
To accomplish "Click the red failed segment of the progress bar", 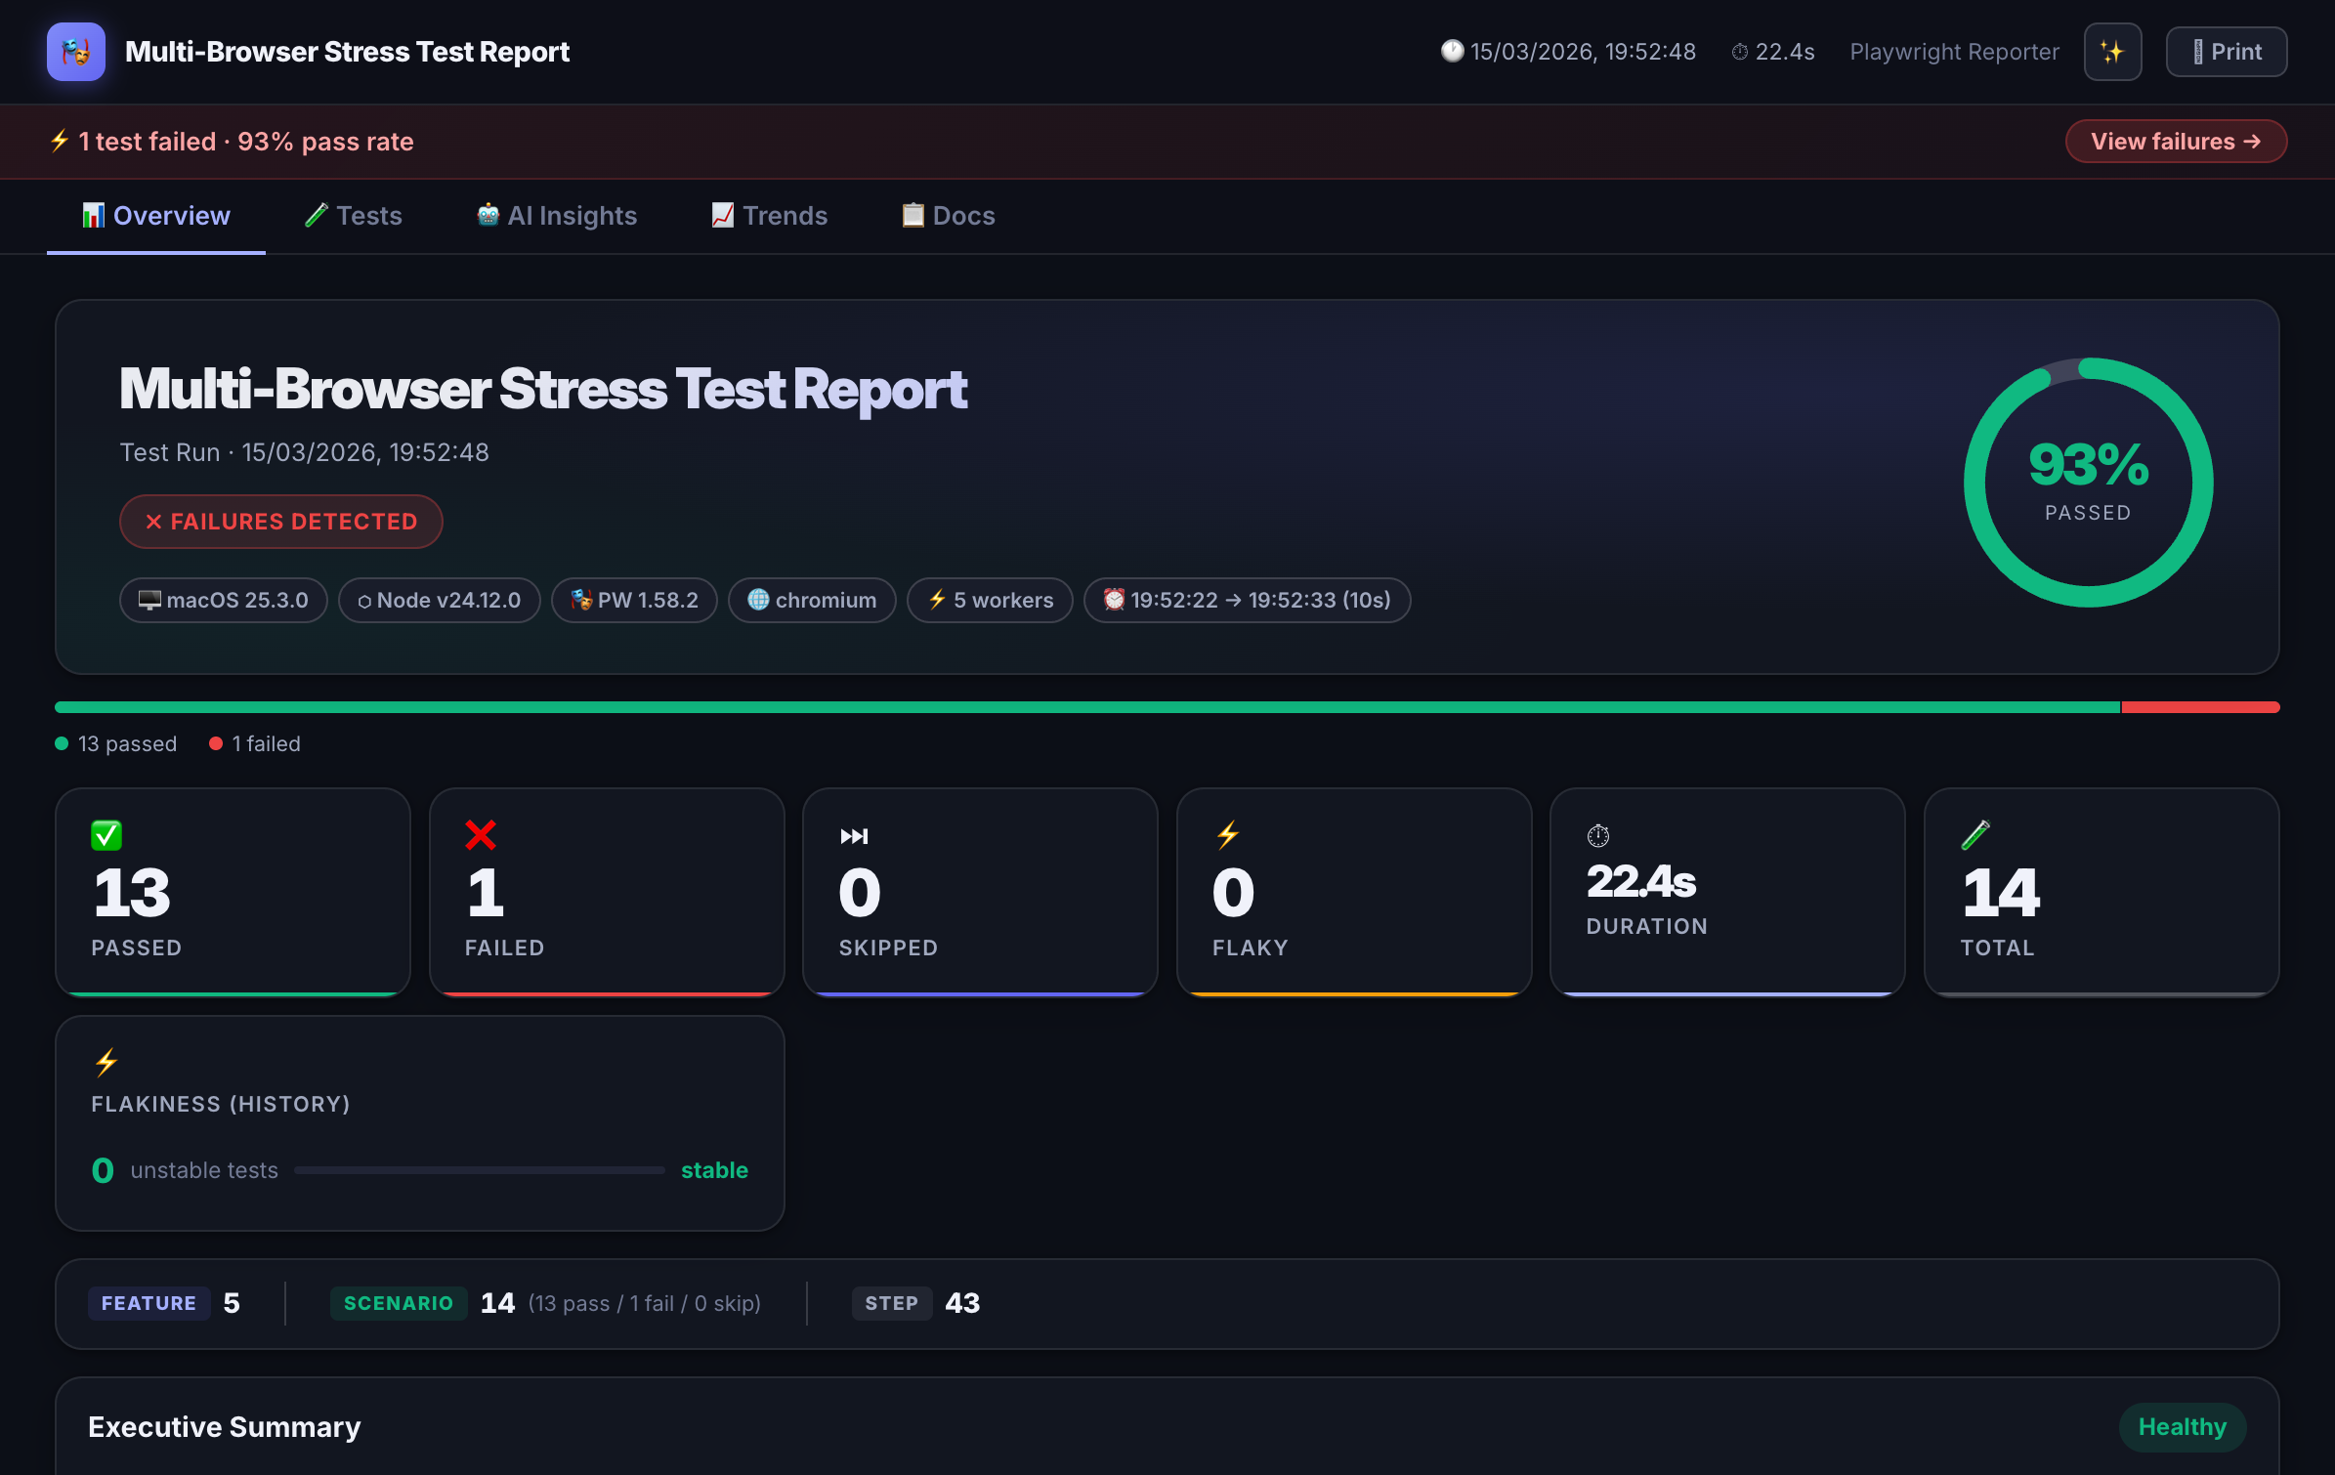I will tap(2201, 706).
